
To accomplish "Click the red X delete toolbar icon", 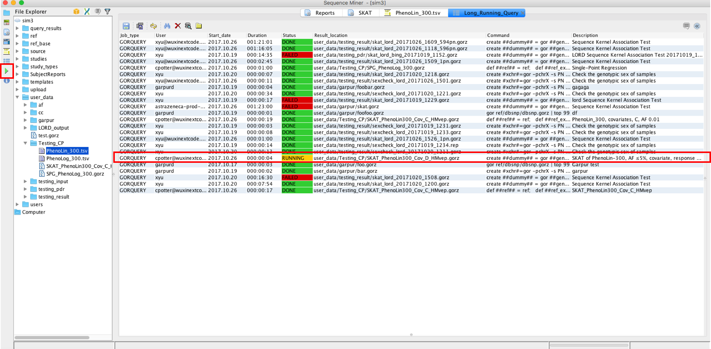I will [x=177, y=26].
